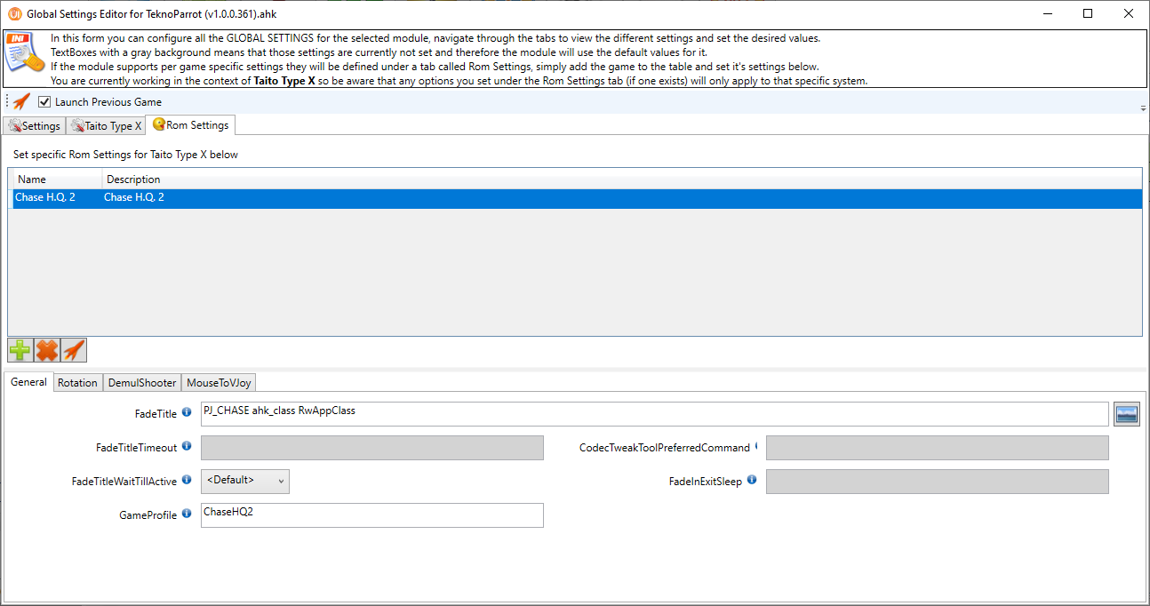This screenshot has height=606, width=1150.
Task: Click the FadeInExitSleep text box
Action: 938,481
